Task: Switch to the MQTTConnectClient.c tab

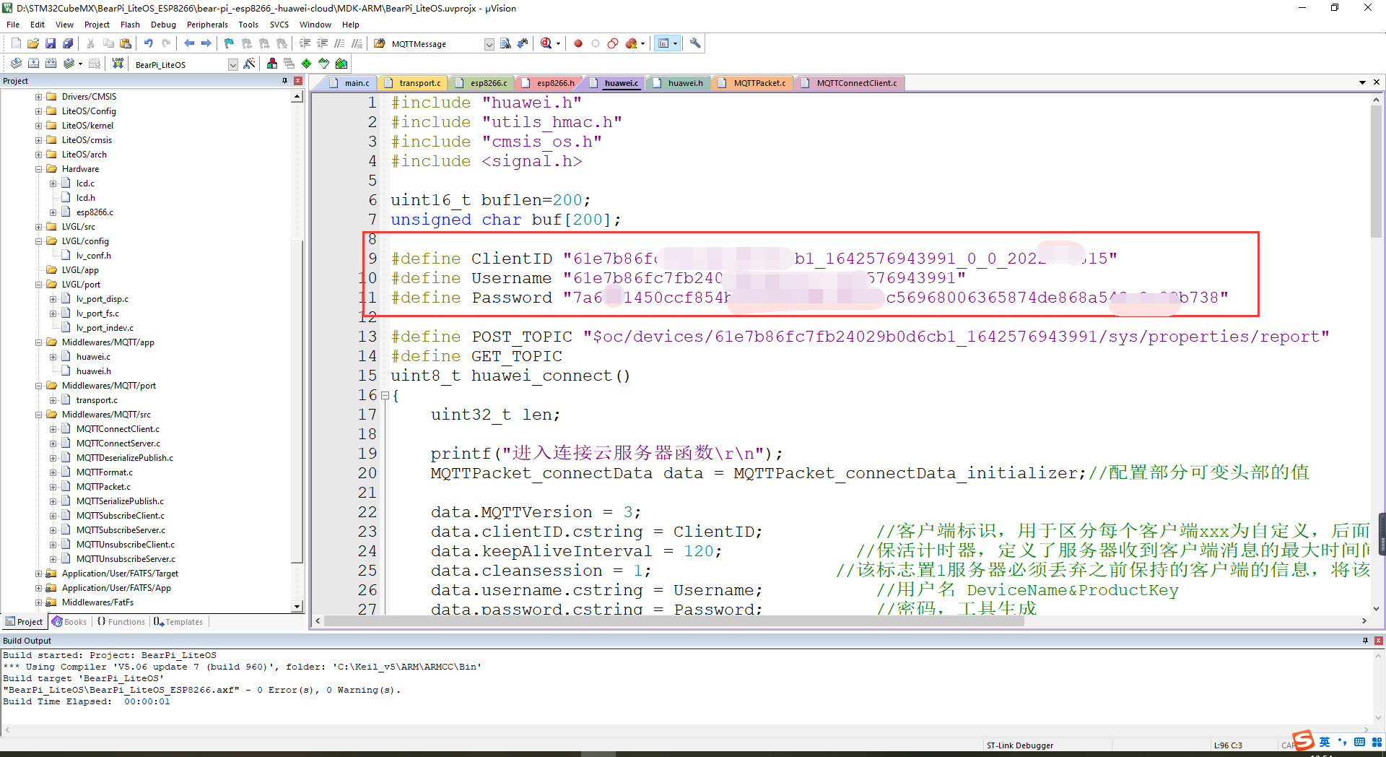Action: point(850,83)
